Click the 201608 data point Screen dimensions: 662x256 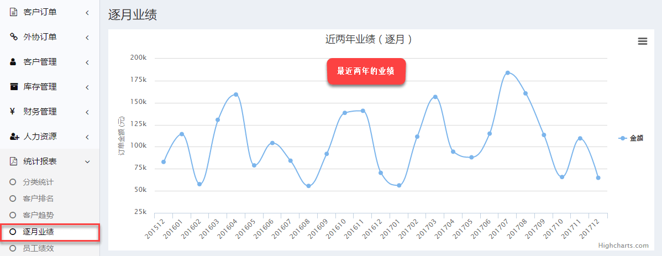309,186
